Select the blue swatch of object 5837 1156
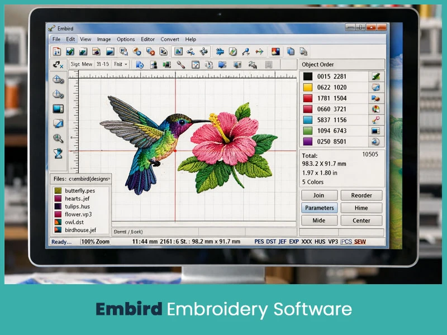 308,120
